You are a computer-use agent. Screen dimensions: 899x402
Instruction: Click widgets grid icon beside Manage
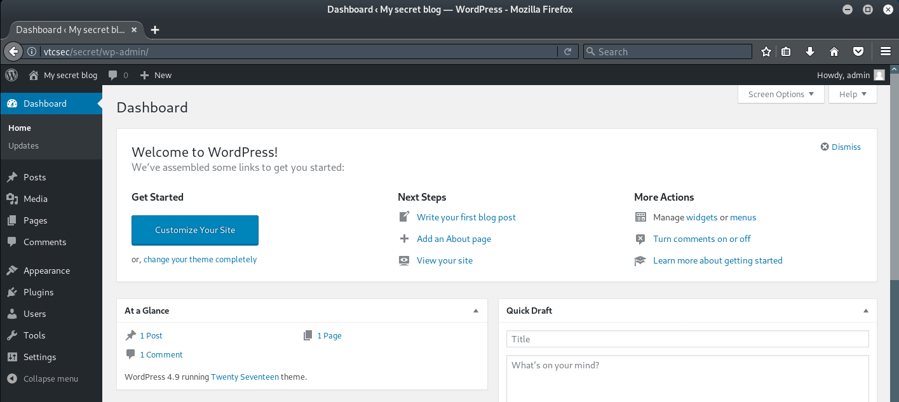pos(640,217)
